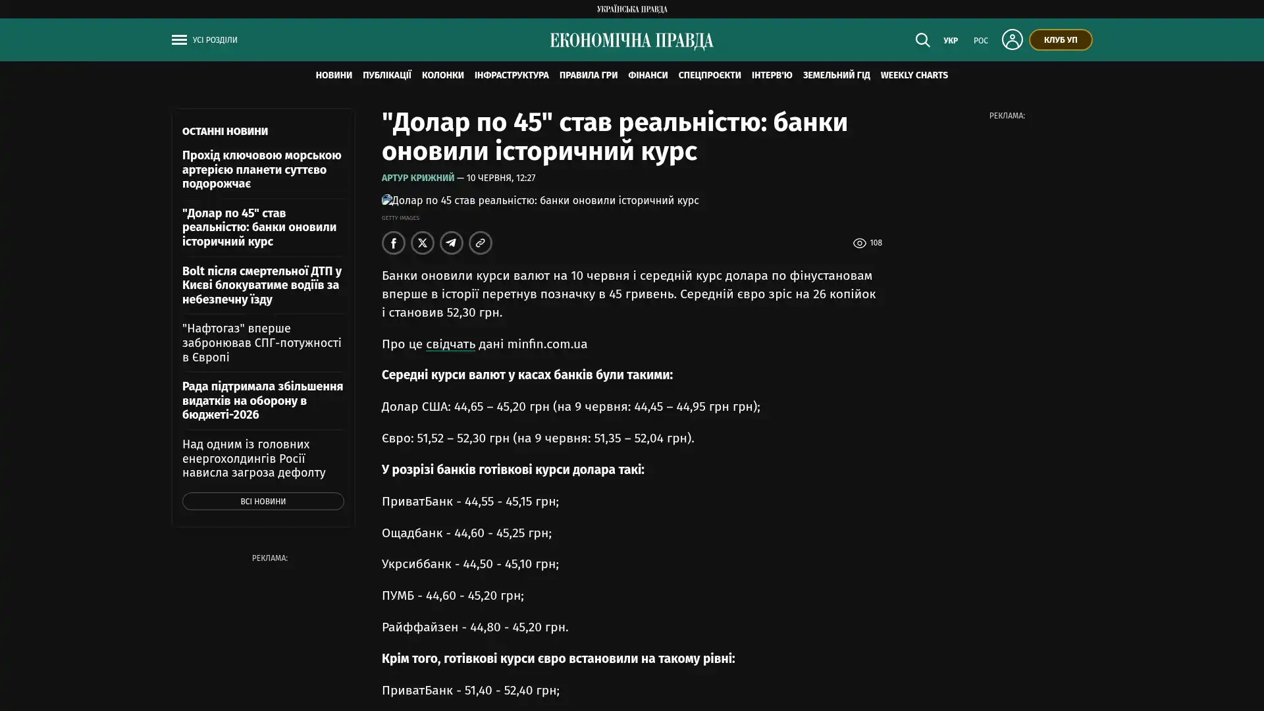This screenshot has height=711, width=1264.
Task: Open the Нафтогаз СПГ-потужності news item
Action: pos(262,343)
